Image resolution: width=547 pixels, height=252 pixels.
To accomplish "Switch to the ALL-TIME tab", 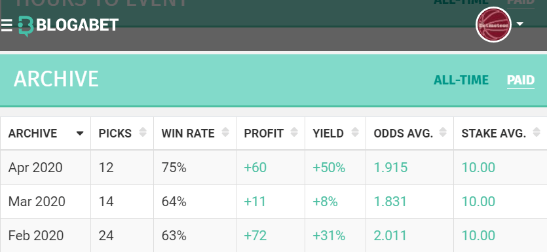I will (461, 80).
